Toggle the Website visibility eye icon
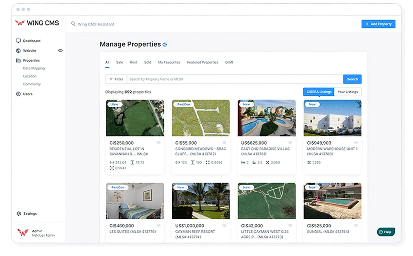Screen dimensions: 413x256 tap(60, 50)
